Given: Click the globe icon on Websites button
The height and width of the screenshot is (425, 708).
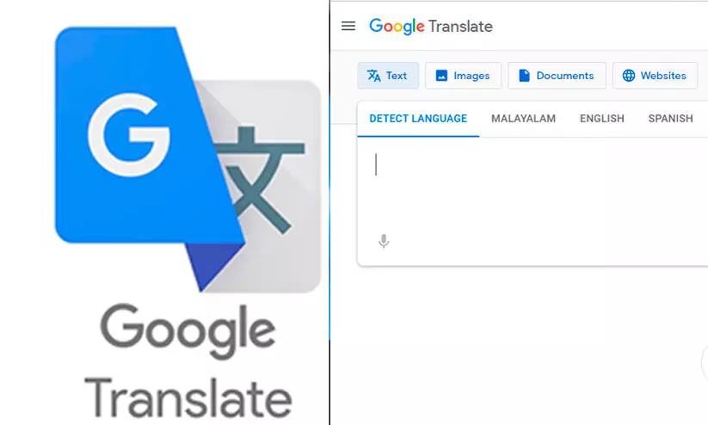Looking at the screenshot, I should (629, 76).
